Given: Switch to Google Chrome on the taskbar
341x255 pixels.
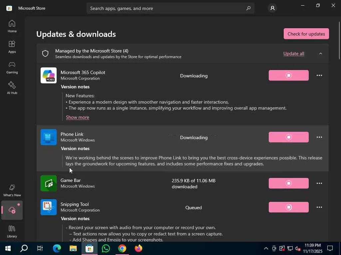Looking at the screenshot, I should tap(122, 248).
